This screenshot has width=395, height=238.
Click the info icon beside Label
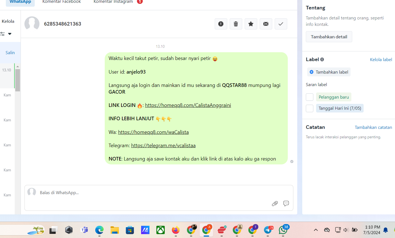pos(322,59)
